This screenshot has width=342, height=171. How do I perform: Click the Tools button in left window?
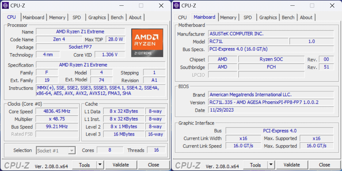(84, 165)
